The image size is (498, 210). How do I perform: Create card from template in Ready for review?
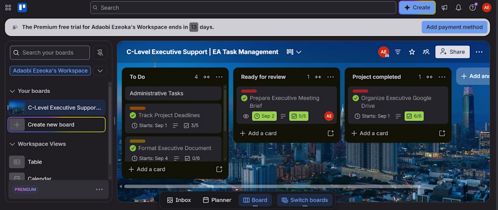330,133
